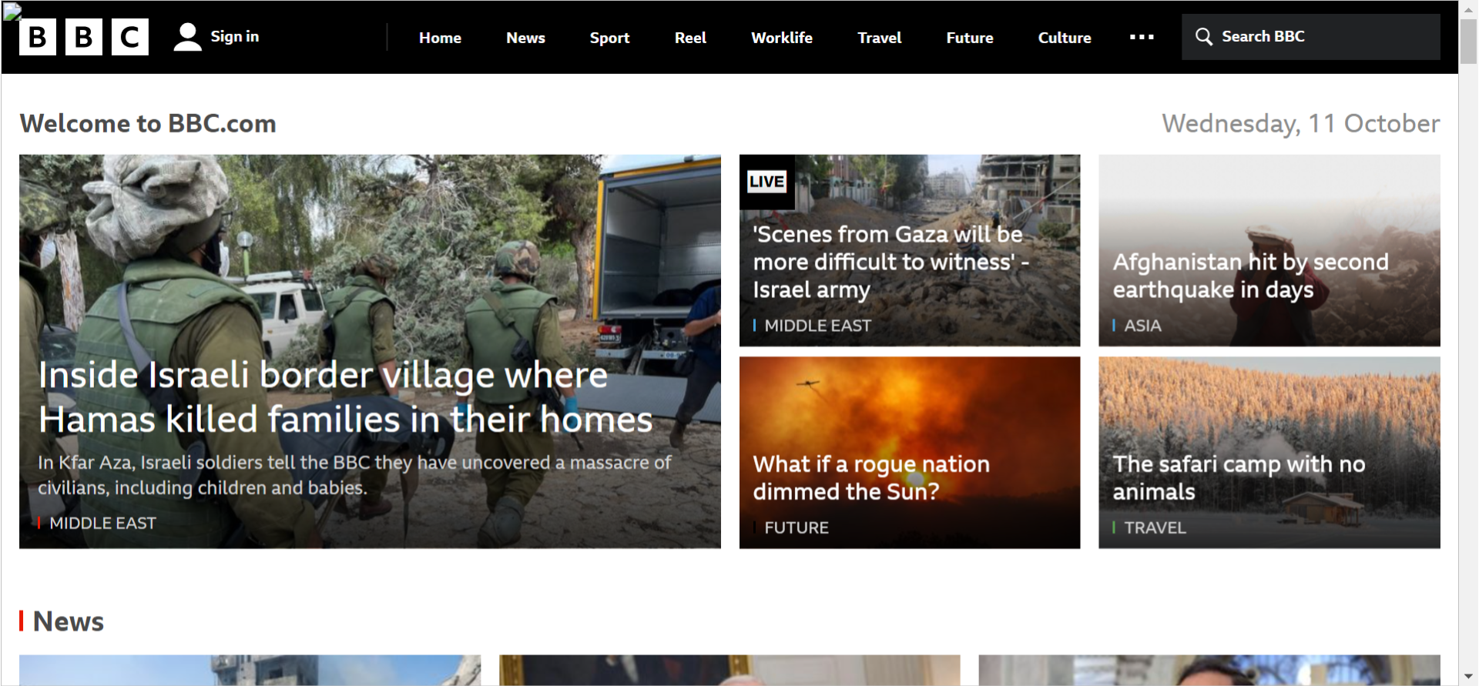Open Israeli border village headline story

coord(345,397)
